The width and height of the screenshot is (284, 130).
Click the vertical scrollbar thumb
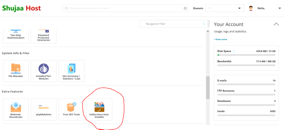[208, 87]
